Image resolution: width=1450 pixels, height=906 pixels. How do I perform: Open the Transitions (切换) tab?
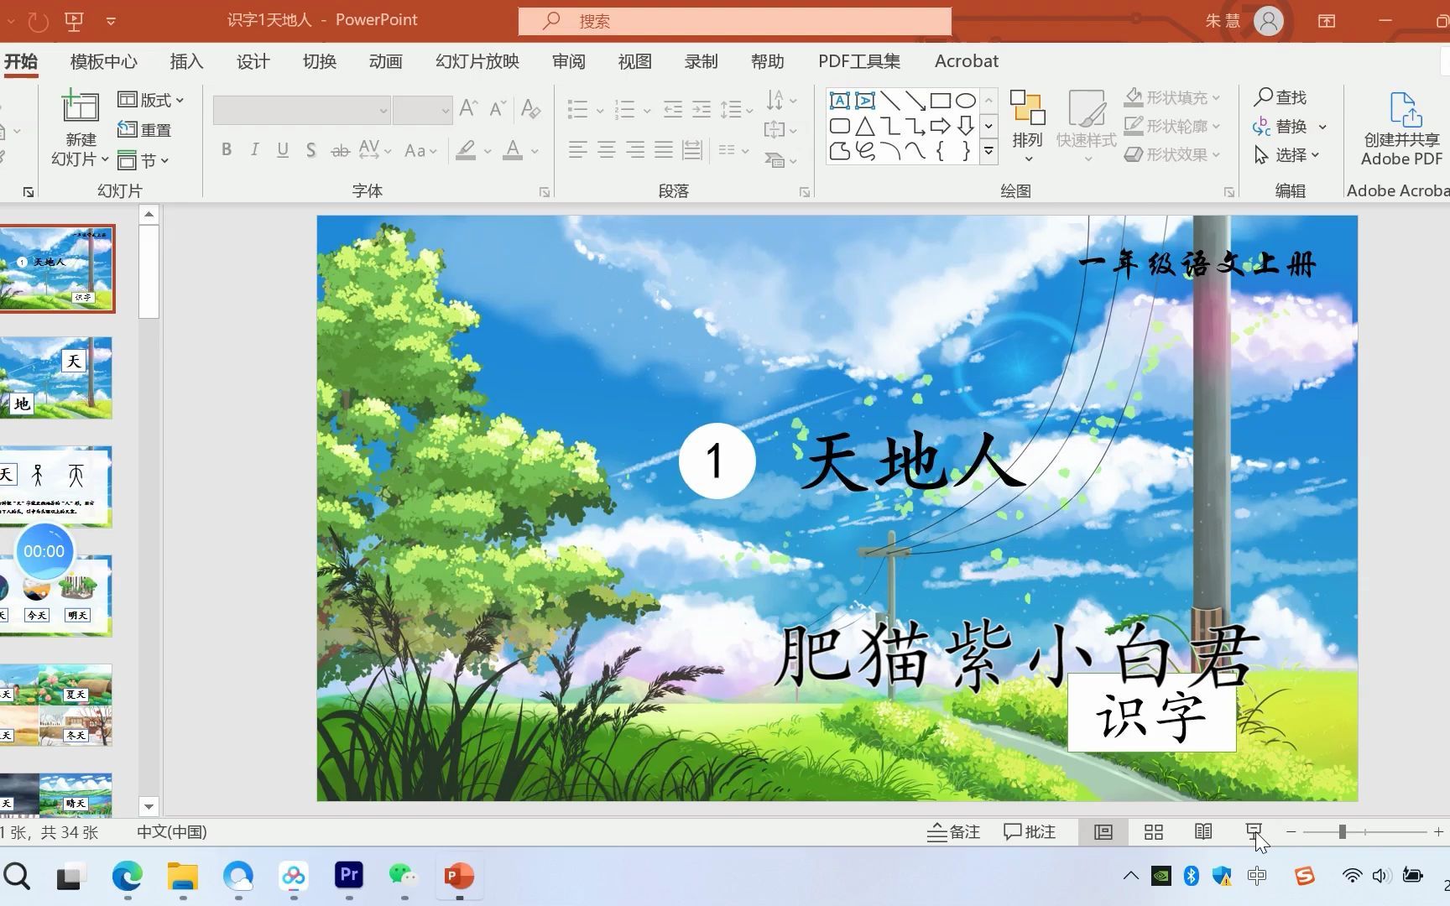click(x=320, y=61)
